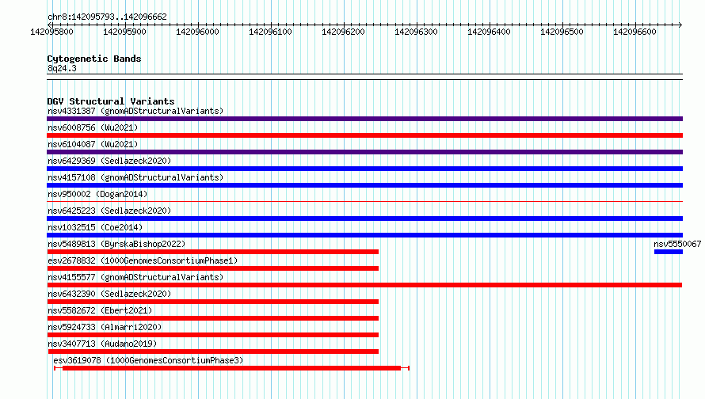Open nsv1032515 (Coe2014) label
The height and width of the screenshot is (399, 705).
pyautogui.click(x=95, y=227)
